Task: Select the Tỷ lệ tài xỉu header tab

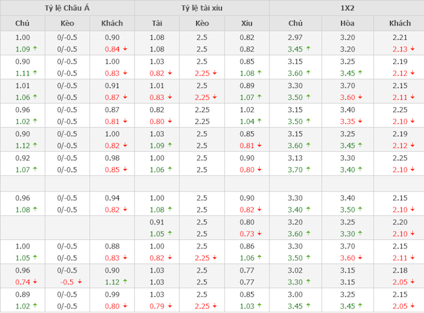Action: point(202,8)
